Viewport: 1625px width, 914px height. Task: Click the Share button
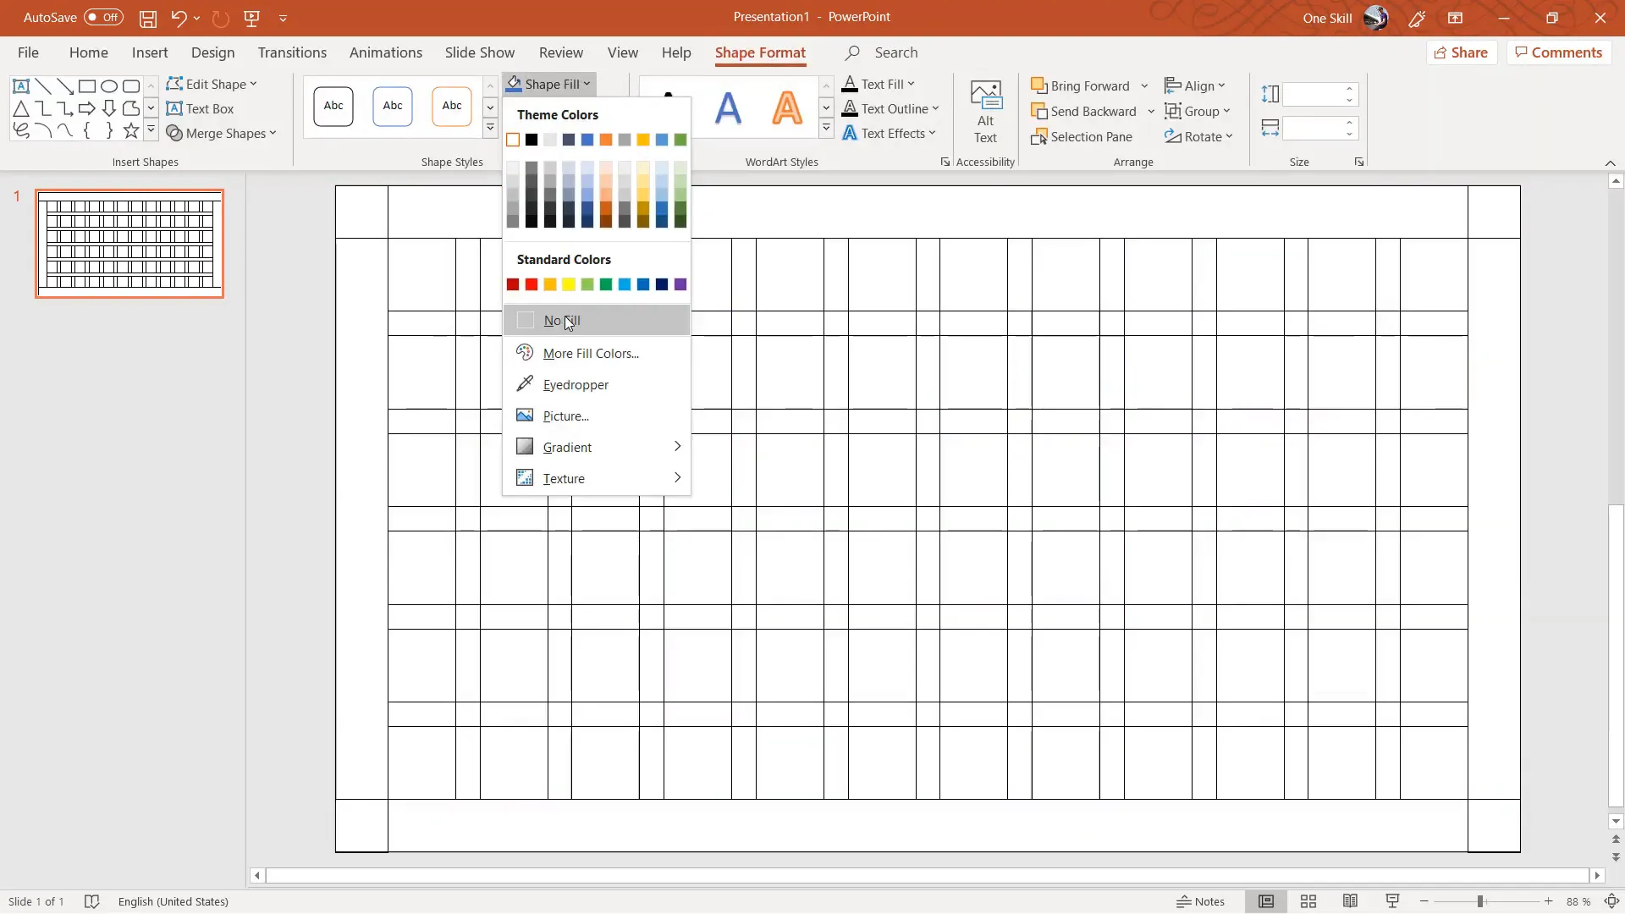[x=1462, y=52]
